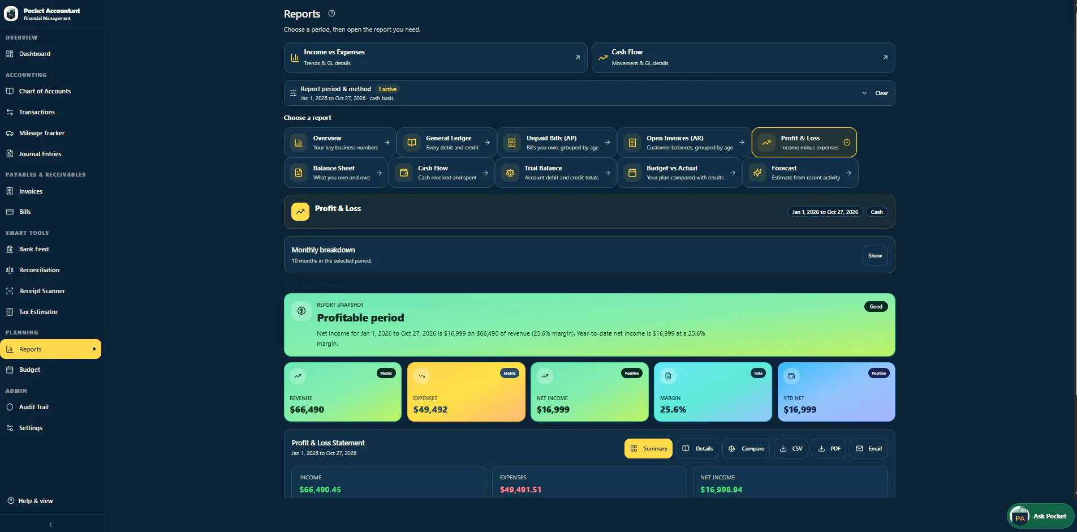Image resolution: width=1077 pixels, height=532 pixels.
Task: Click the Budget vs Actual calendar icon
Action: coord(632,173)
